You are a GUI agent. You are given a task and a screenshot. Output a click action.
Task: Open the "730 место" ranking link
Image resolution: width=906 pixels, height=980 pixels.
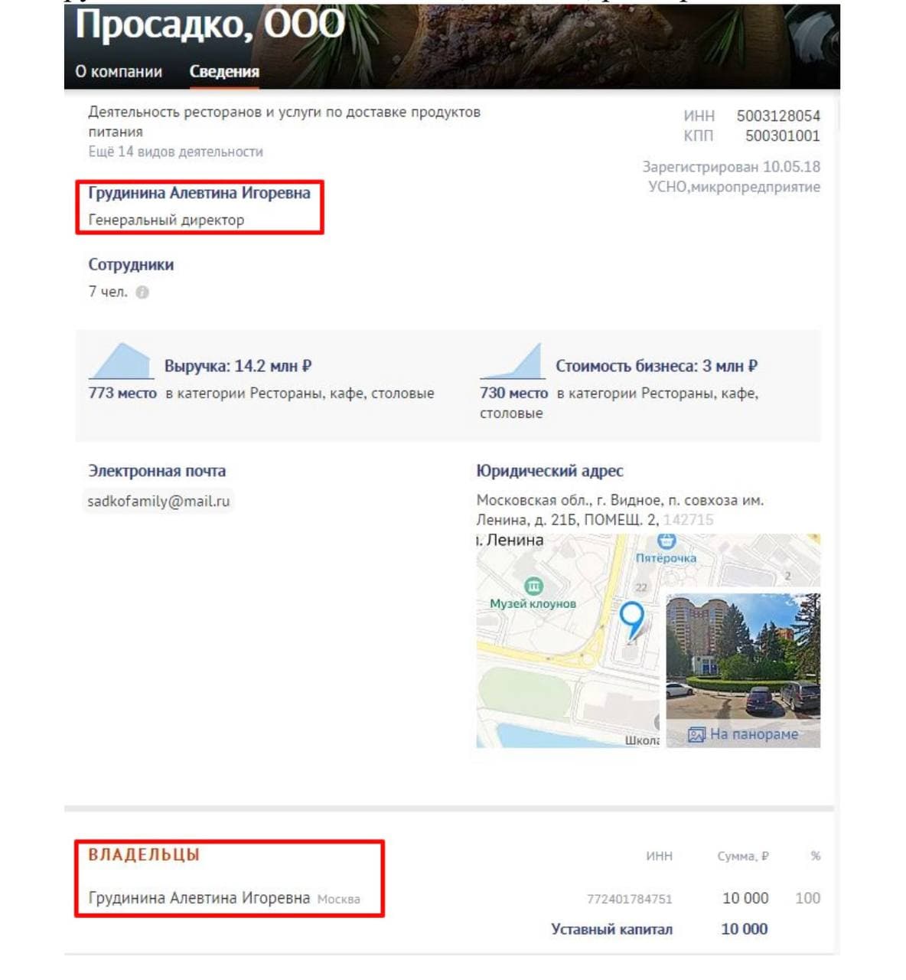[513, 394]
